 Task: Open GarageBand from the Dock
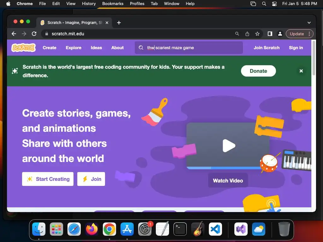[198, 229]
